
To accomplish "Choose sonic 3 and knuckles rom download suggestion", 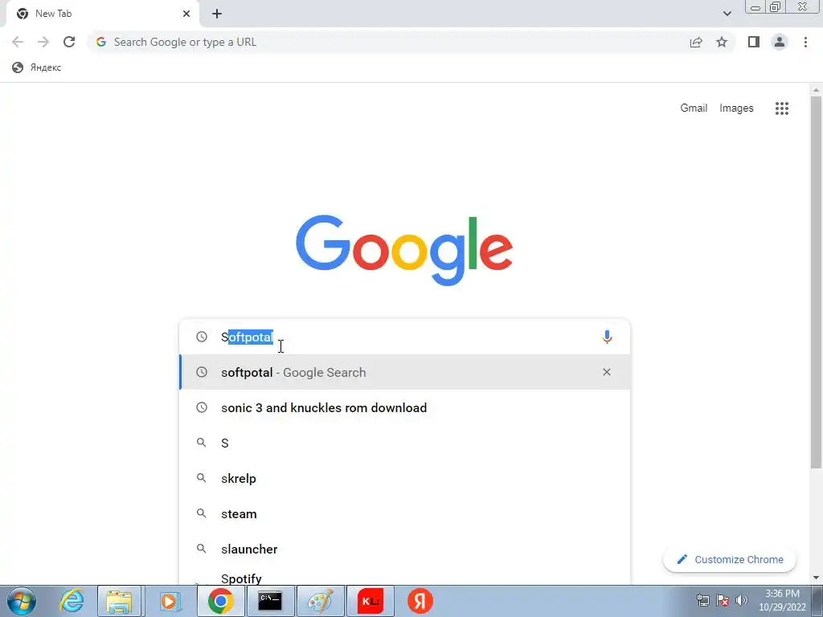I will 404,407.
